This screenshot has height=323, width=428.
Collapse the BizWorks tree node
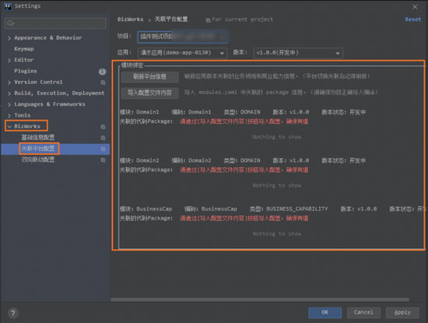pyautogui.click(x=9, y=126)
